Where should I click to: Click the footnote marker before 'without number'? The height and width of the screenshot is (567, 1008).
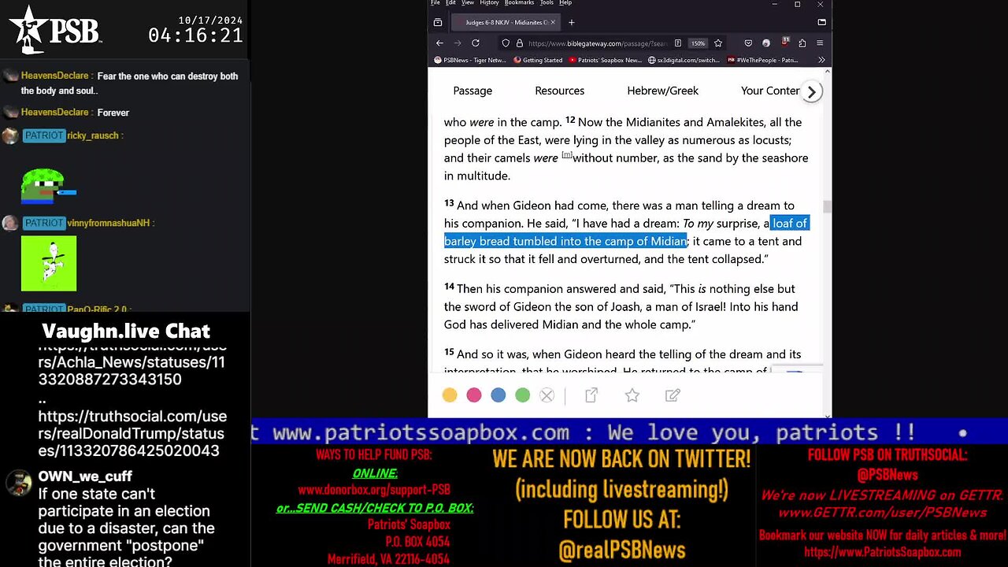coord(566,155)
